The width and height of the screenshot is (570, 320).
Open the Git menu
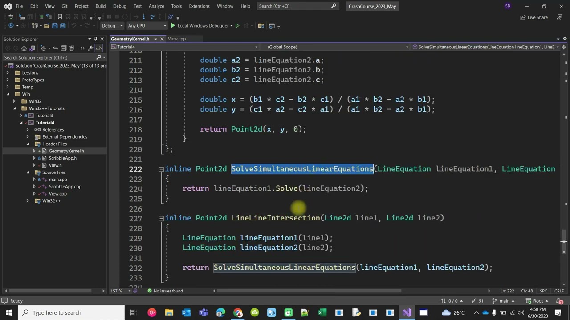point(65,6)
